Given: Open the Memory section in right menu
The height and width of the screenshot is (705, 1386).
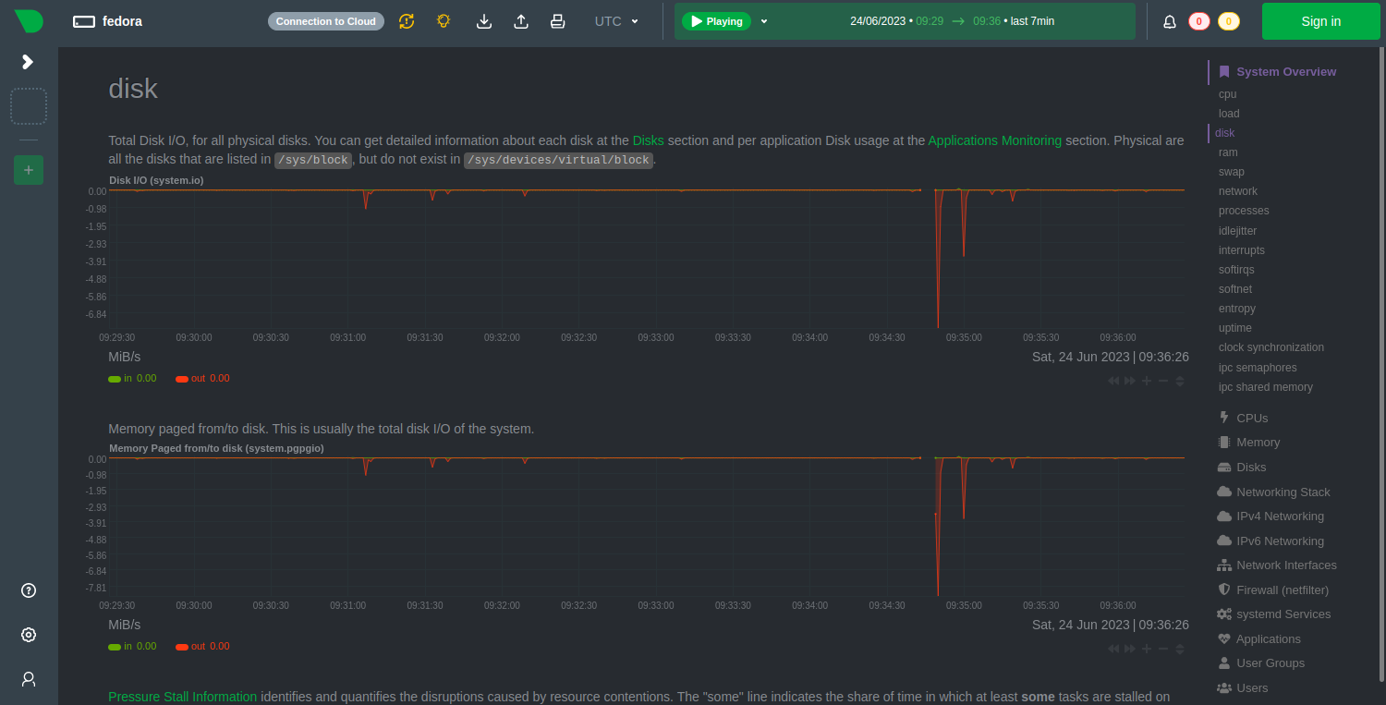Looking at the screenshot, I should click(1258, 443).
